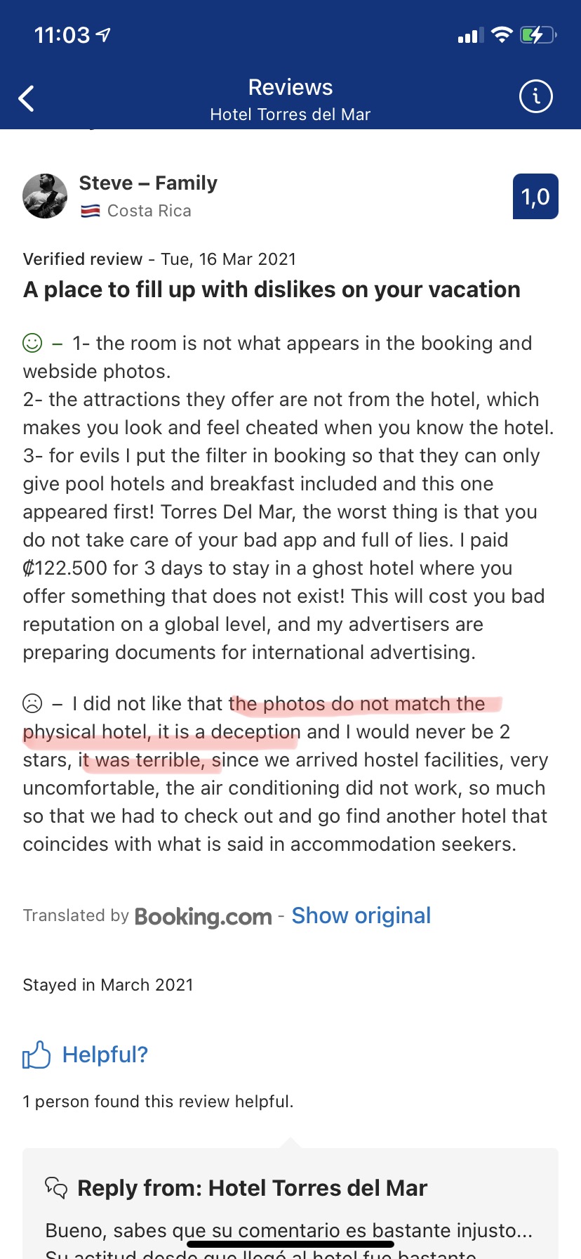Select the smiley face icon for positives
The height and width of the screenshot is (1259, 581).
[32, 344]
